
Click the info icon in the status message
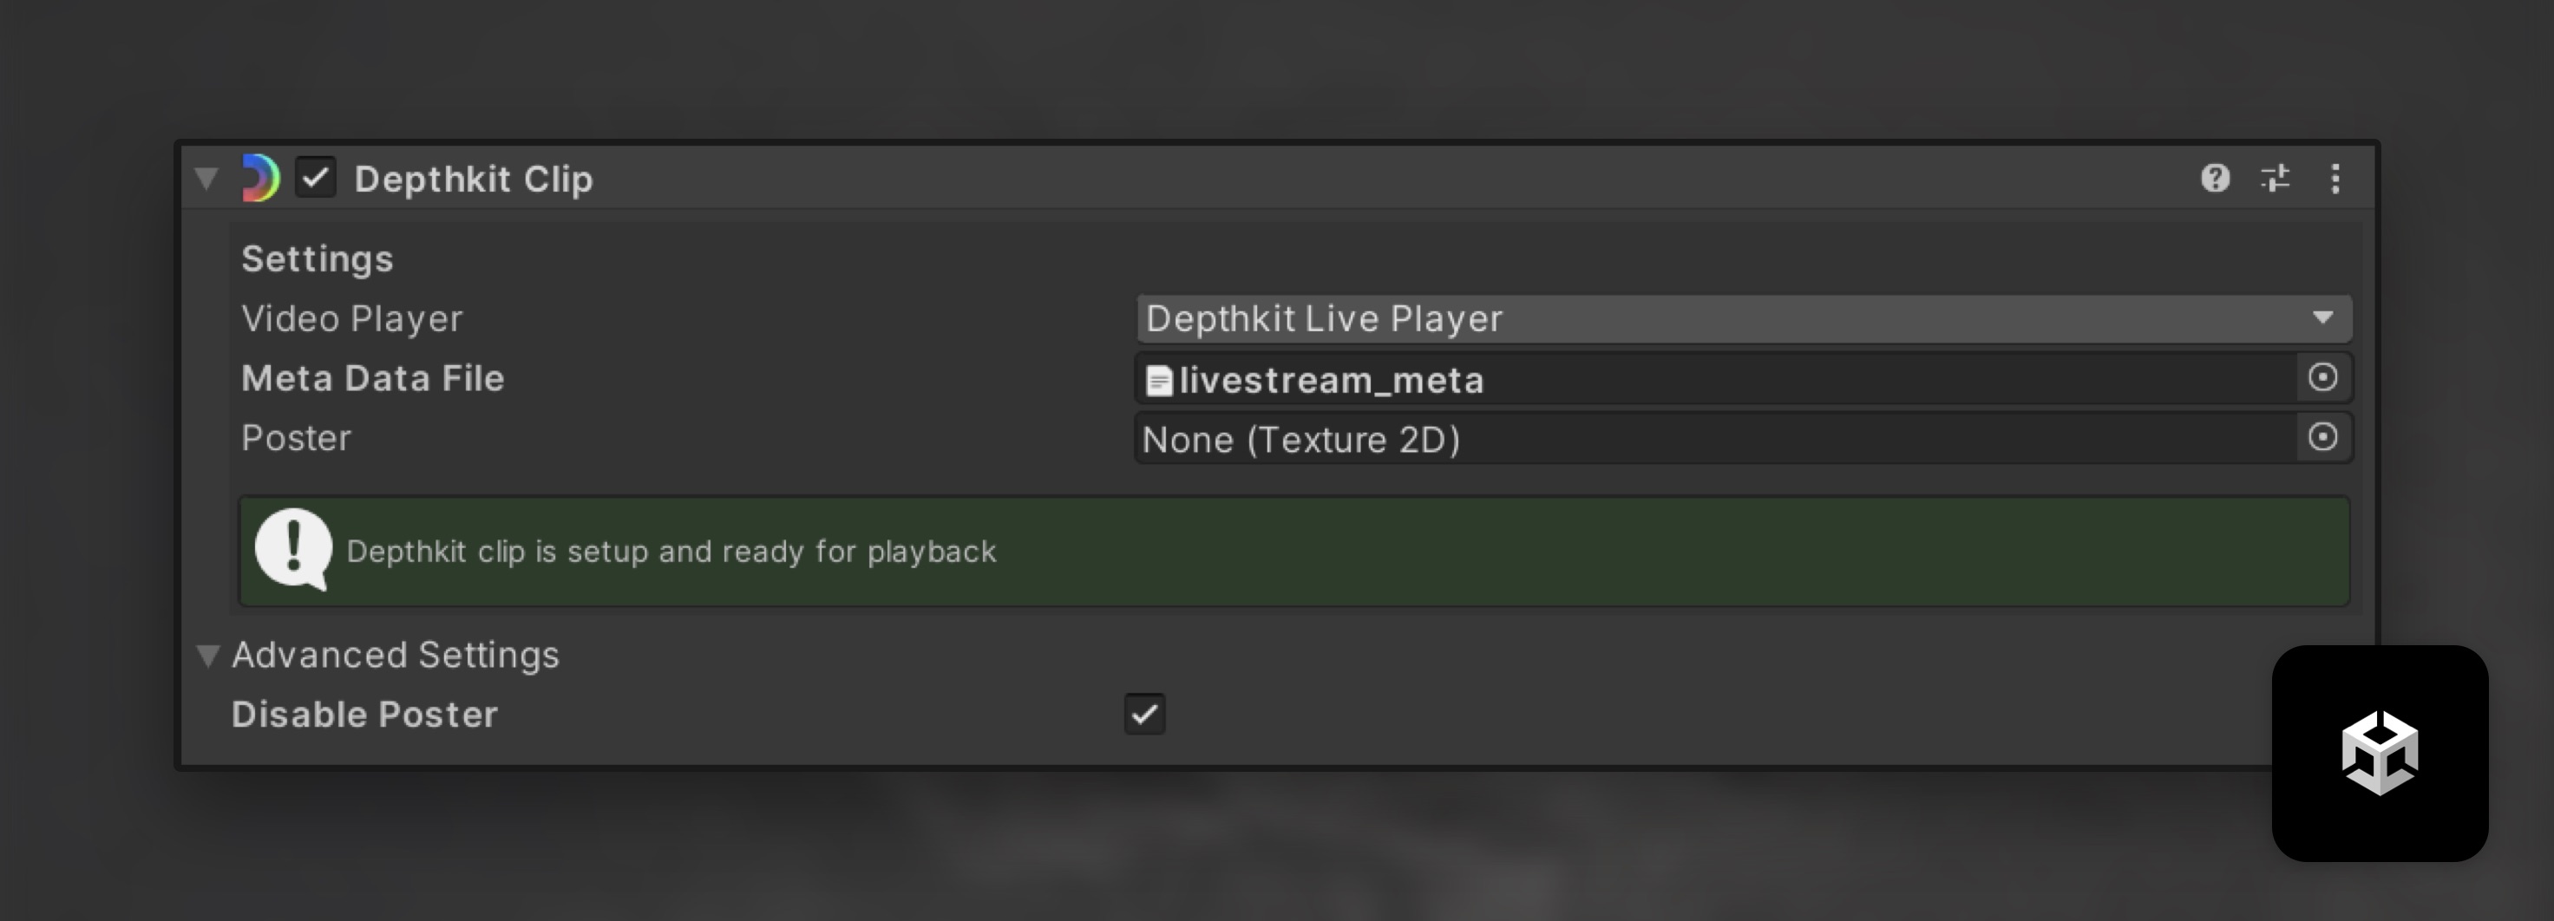point(293,549)
